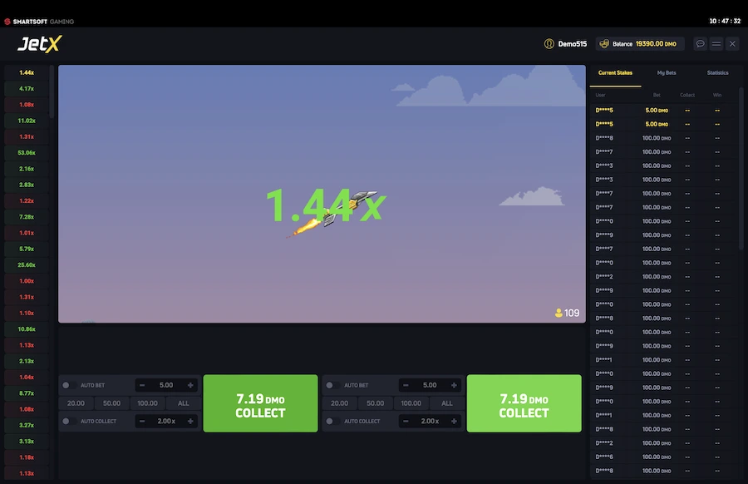Click the large 1.44x multiplier display
This screenshot has height=484, width=748.
tap(326, 205)
